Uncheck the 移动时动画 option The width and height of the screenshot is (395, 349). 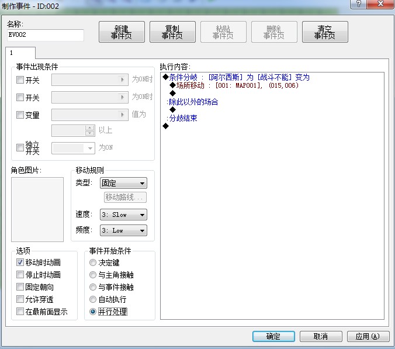[20, 262]
